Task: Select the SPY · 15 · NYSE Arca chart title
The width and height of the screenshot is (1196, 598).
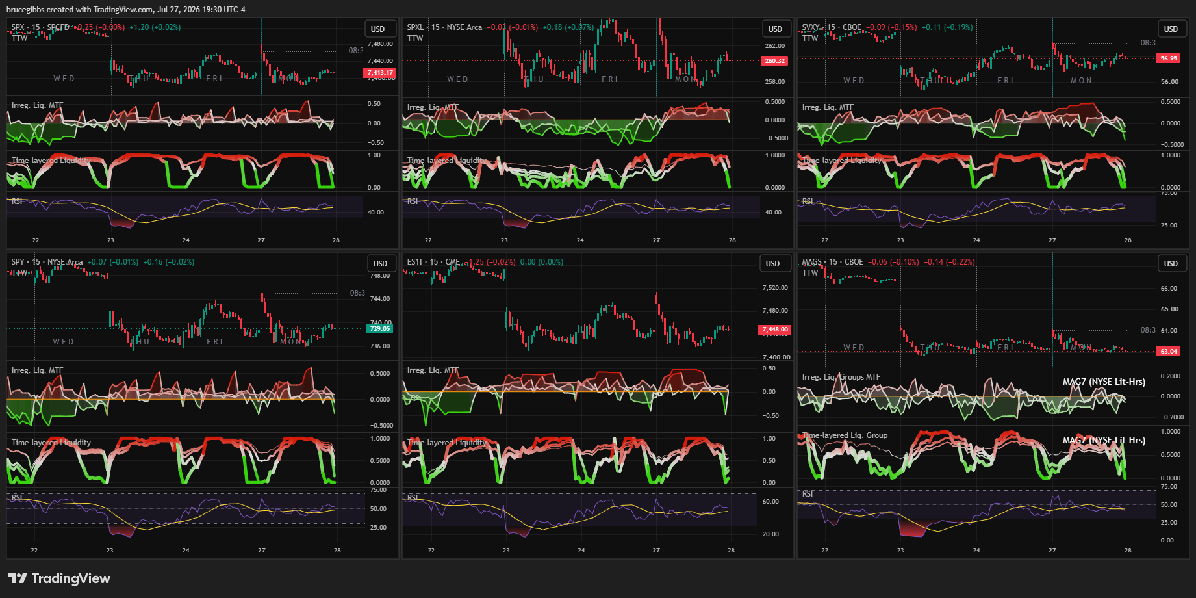Action: (x=47, y=262)
